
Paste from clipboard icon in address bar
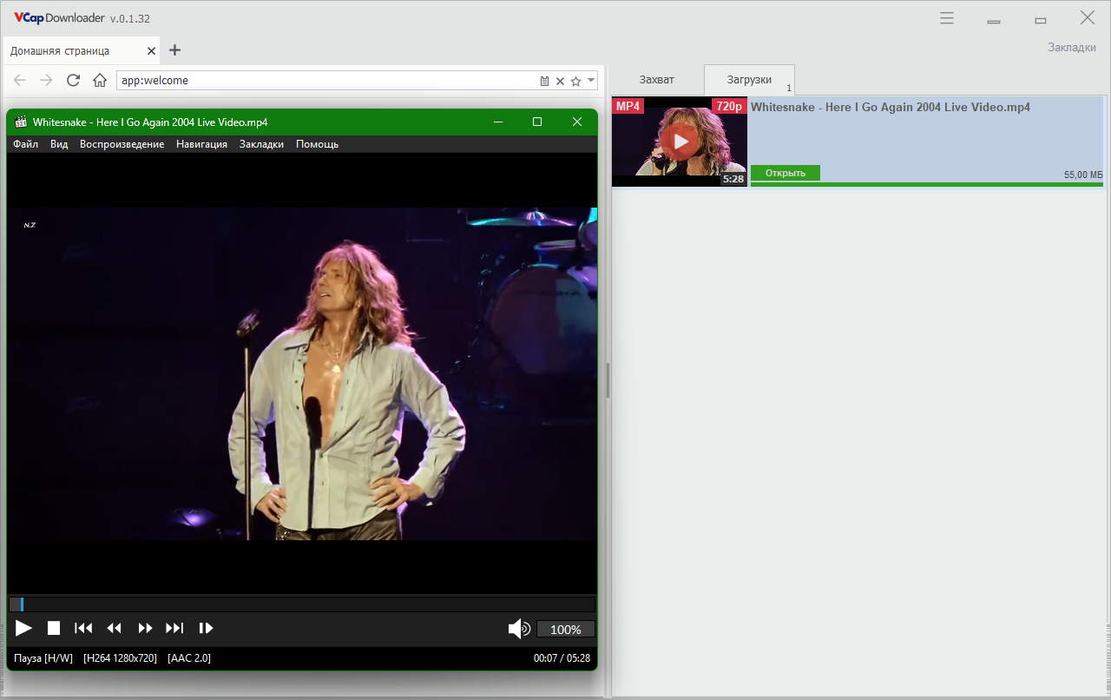point(545,81)
